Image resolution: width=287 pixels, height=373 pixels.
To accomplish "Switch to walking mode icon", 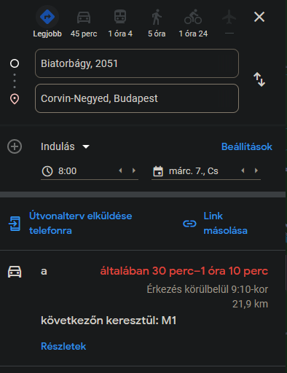I will click(x=157, y=17).
